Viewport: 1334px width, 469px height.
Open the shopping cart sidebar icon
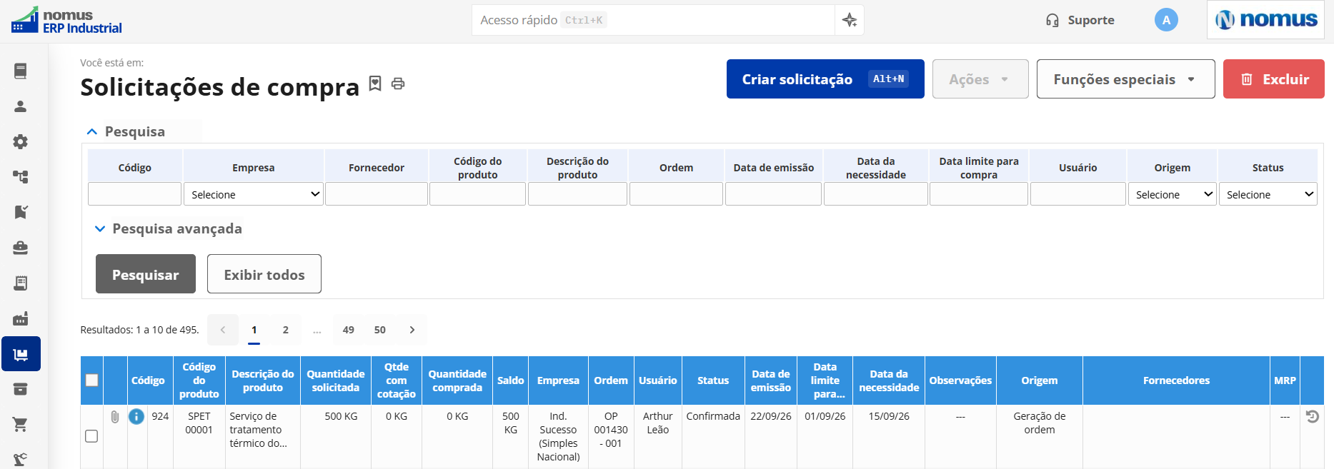(x=21, y=425)
